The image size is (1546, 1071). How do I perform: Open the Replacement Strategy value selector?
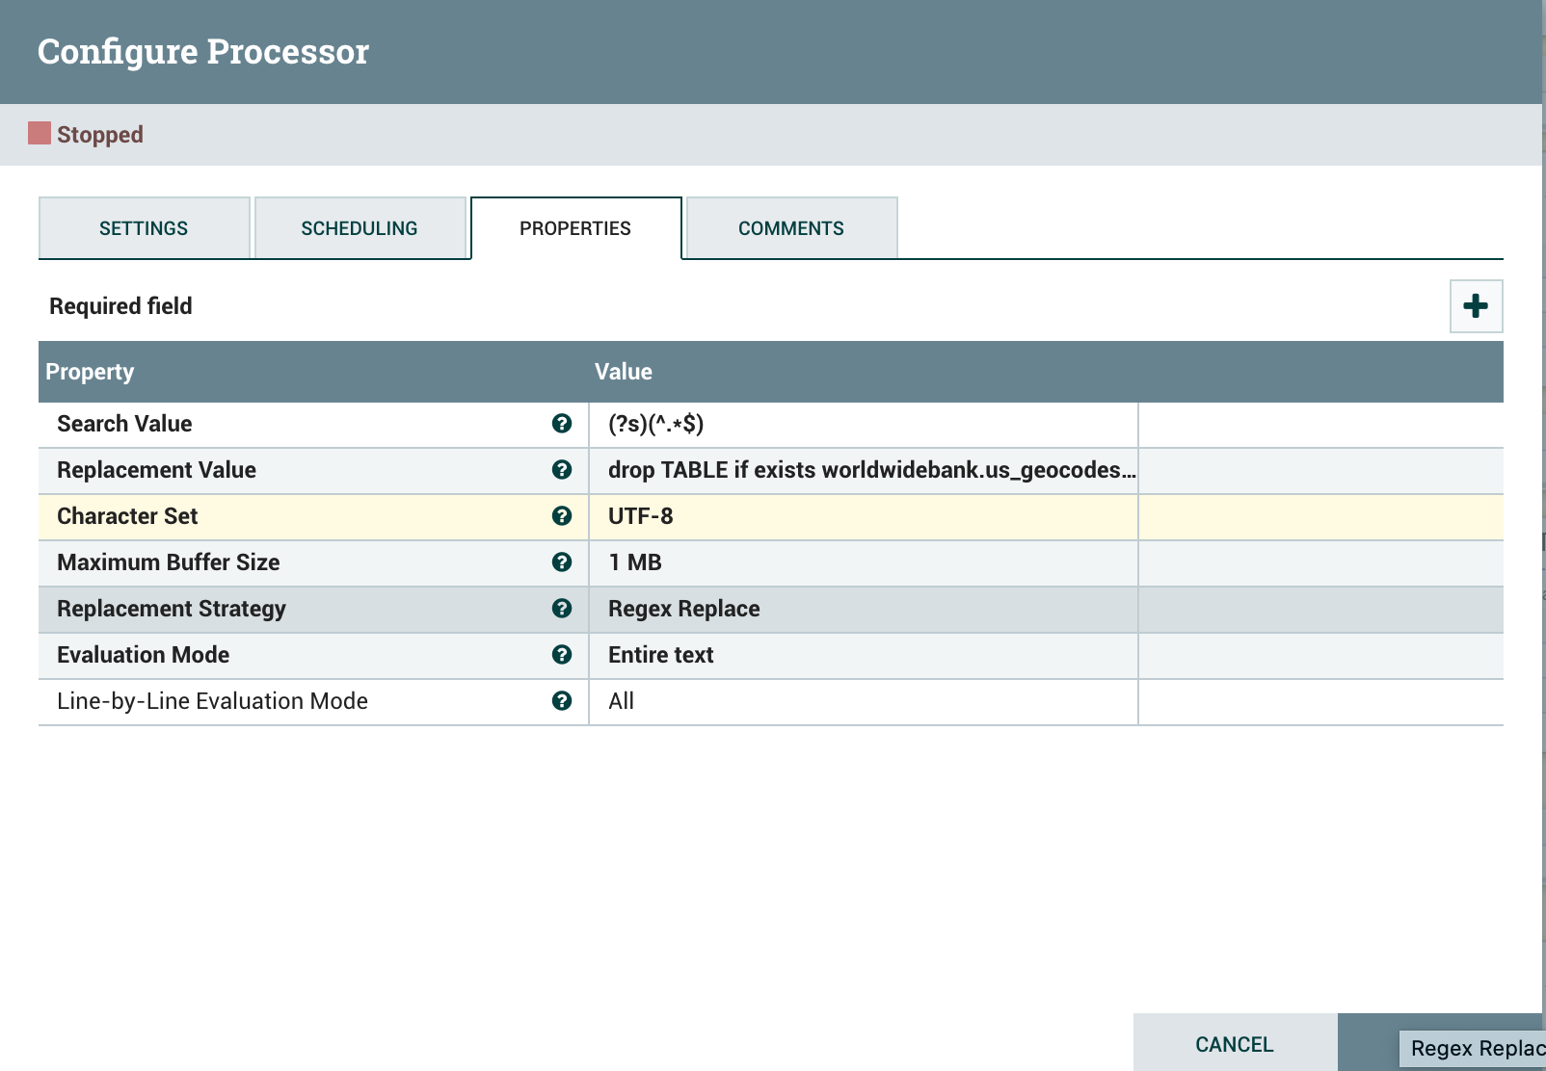863,609
